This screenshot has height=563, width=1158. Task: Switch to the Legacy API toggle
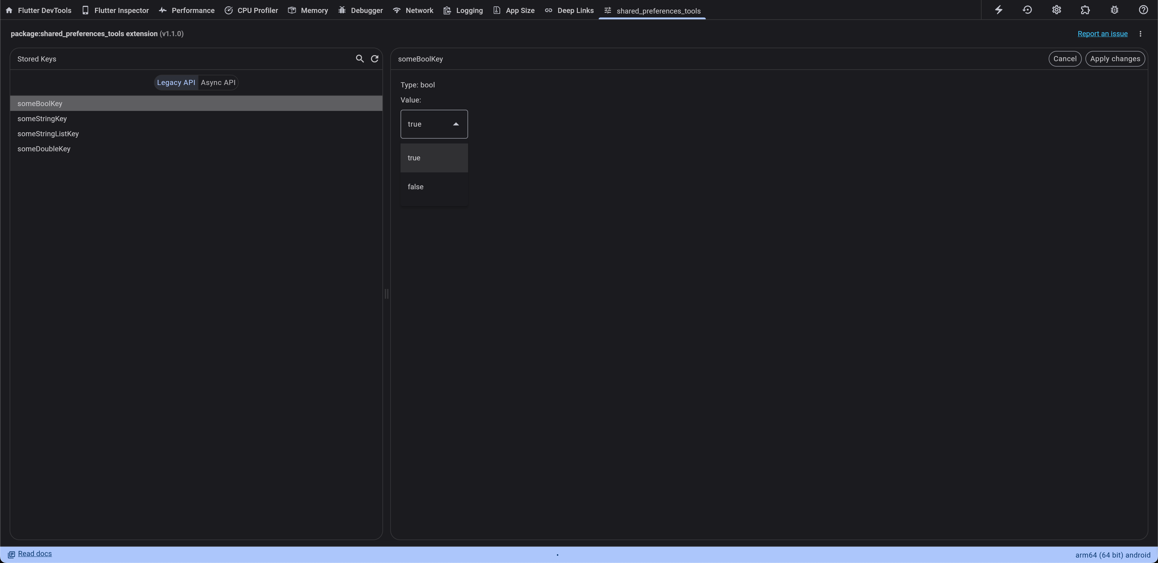click(x=176, y=83)
